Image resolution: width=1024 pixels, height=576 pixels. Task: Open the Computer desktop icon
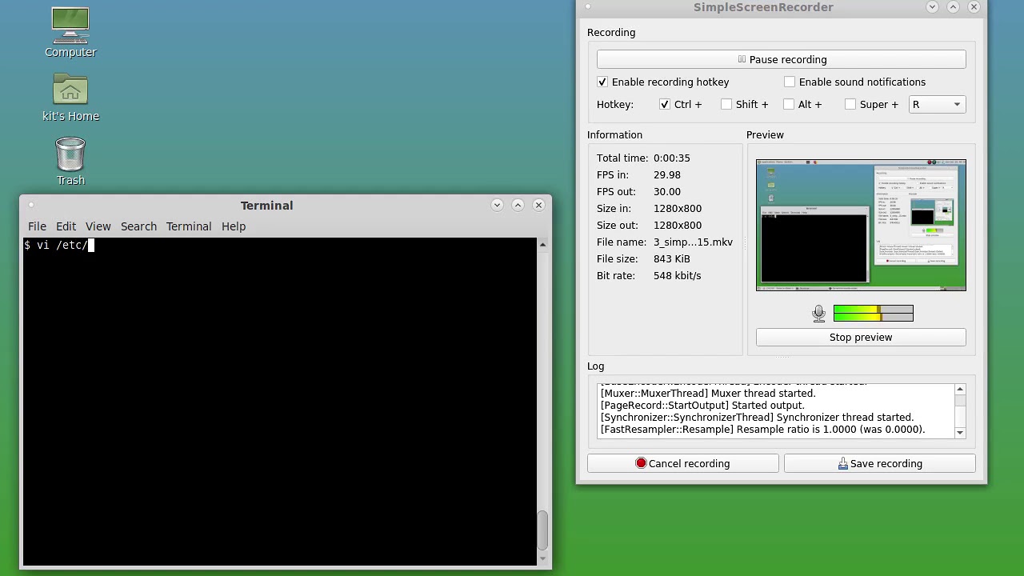click(70, 26)
